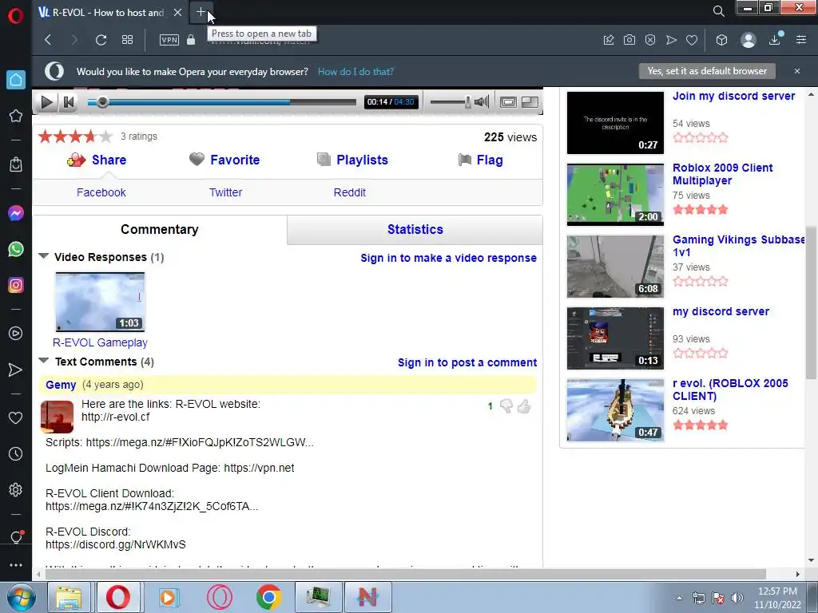The height and width of the screenshot is (613, 818).
Task: Open the Opera menu logo
Action: click(x=16, y=16)
